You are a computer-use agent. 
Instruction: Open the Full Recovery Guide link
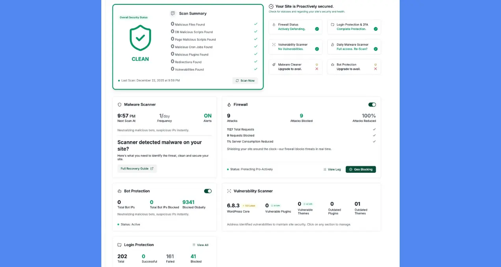pos(137,168)
